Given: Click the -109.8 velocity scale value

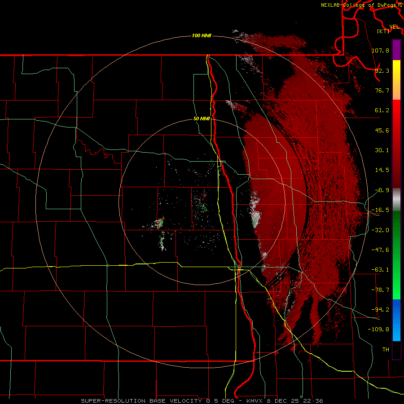Looking at the screenshot, I should pyautogui.click(x=378, y=329).
